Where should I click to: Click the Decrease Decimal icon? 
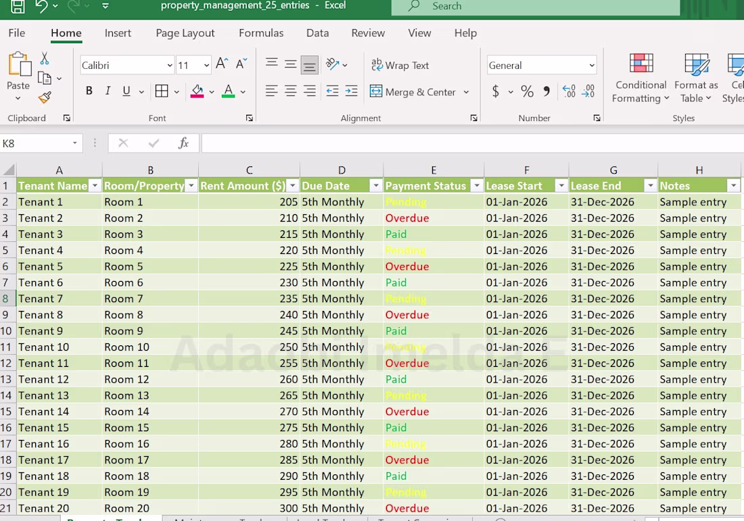[x=588, y=91]
